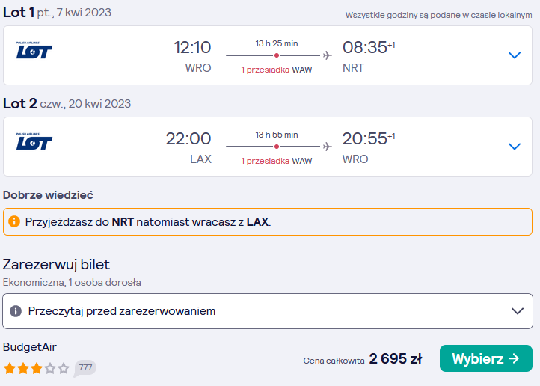Click the fifth empty rating star

[64, 369]
